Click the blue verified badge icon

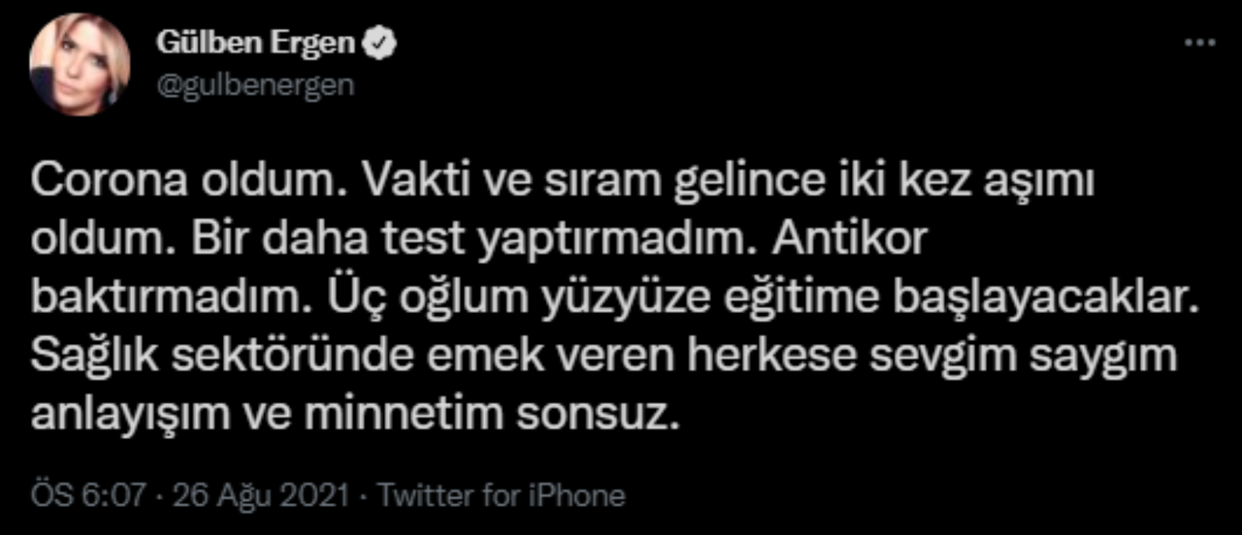coord(381,45)
